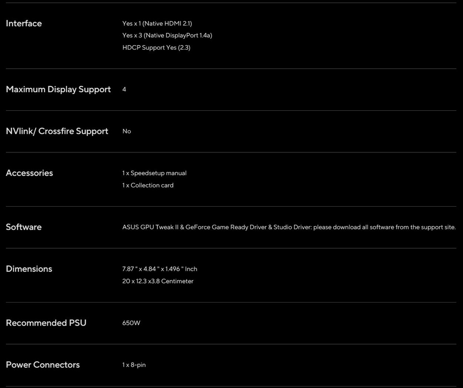Select the Native DisplayPort 1.4a line
The height and width of the screenshot is (388, 463).
click(167, 35)
